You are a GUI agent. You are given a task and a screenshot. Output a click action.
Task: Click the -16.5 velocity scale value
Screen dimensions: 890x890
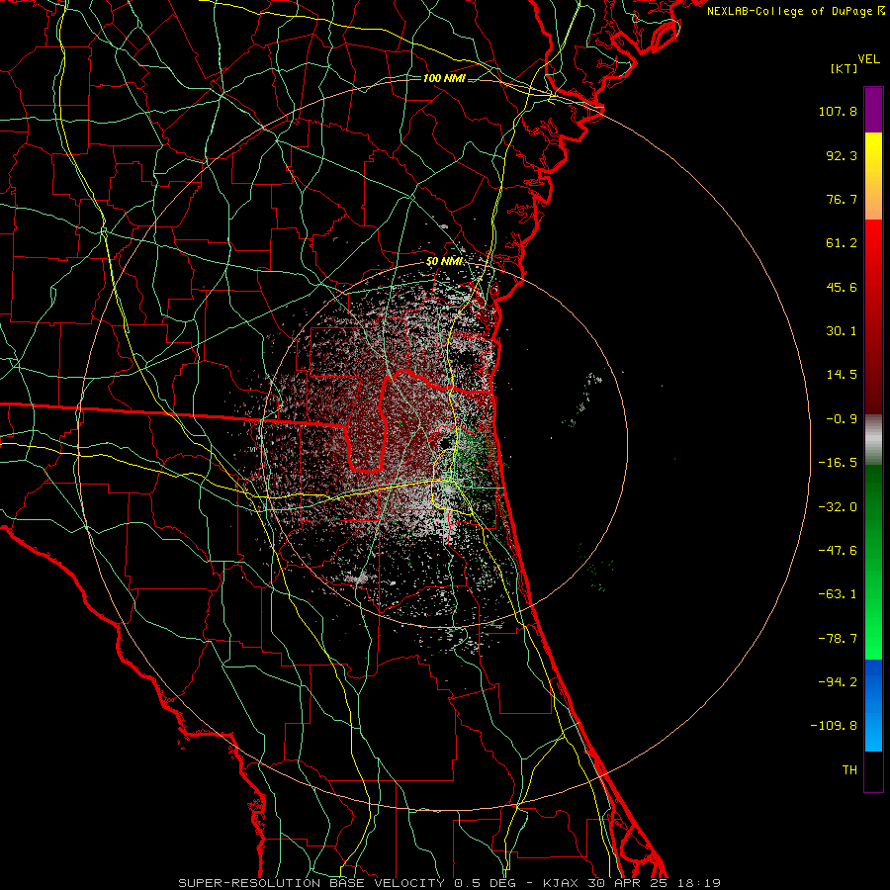point(838,463)
